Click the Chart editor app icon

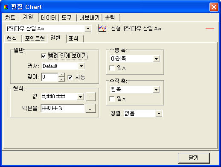tap(6, 7)
